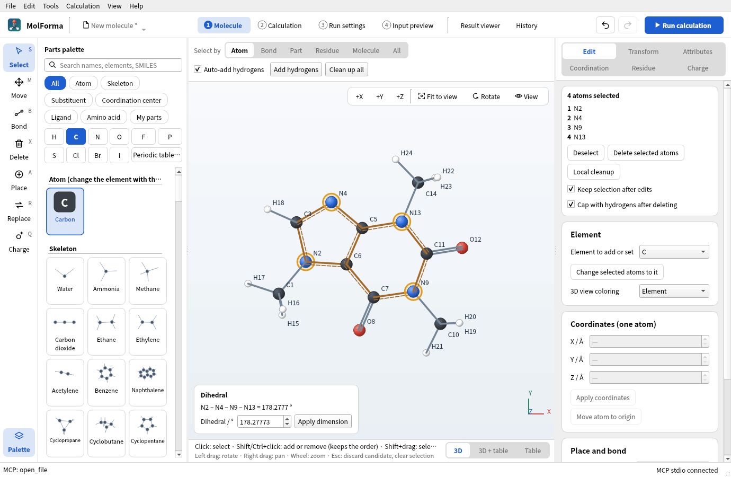Open the Calculation menu
This screenshot has width=731, height=477.
click(x=83, y=6)
